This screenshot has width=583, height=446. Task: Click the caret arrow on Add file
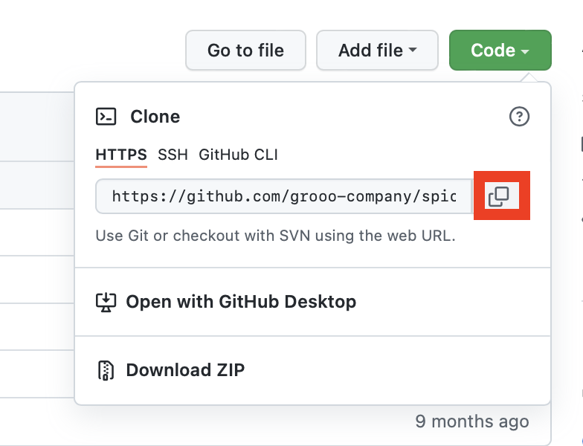[x=413, y=51]
